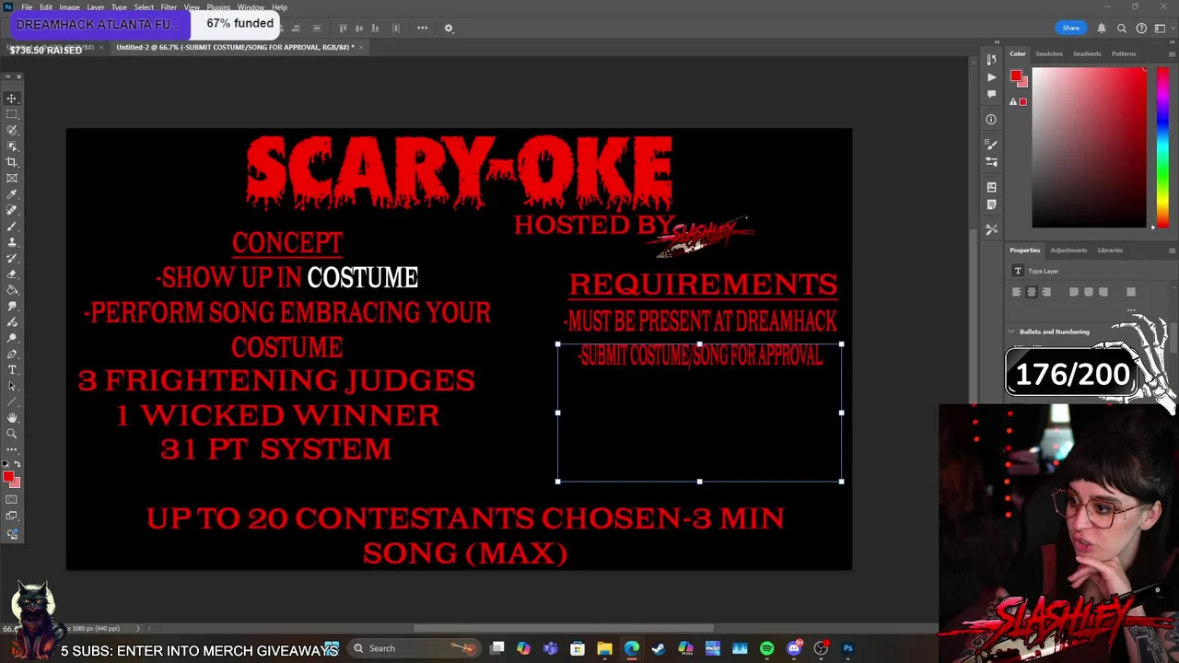Image resolution: width=1179 pixels, height=663 pixels.
Task: Click the foreground color swatch in Color panel
Action: (1015, 76)
